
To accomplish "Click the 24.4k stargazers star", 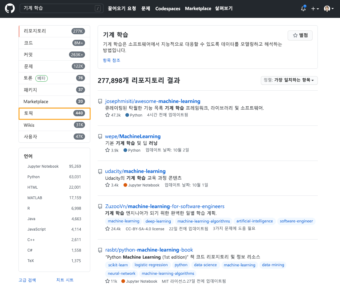I will coord(107,228).
